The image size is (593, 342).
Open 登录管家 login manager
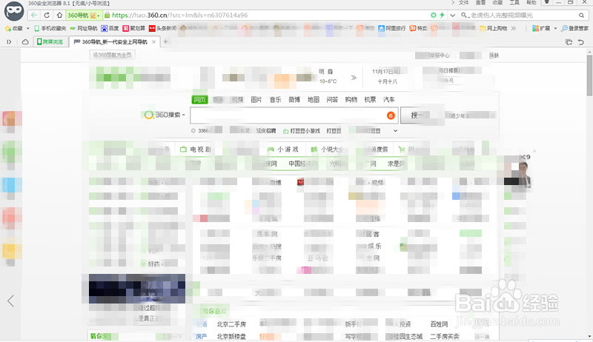coord(575,28)
